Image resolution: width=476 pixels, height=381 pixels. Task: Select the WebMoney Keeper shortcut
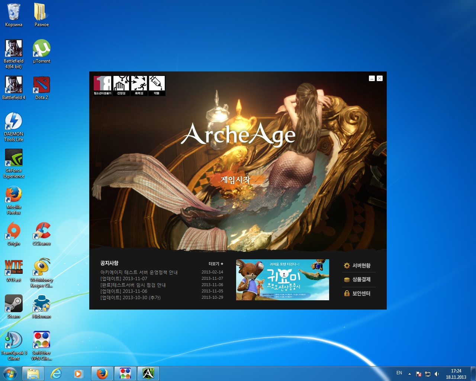coord(42,273)
